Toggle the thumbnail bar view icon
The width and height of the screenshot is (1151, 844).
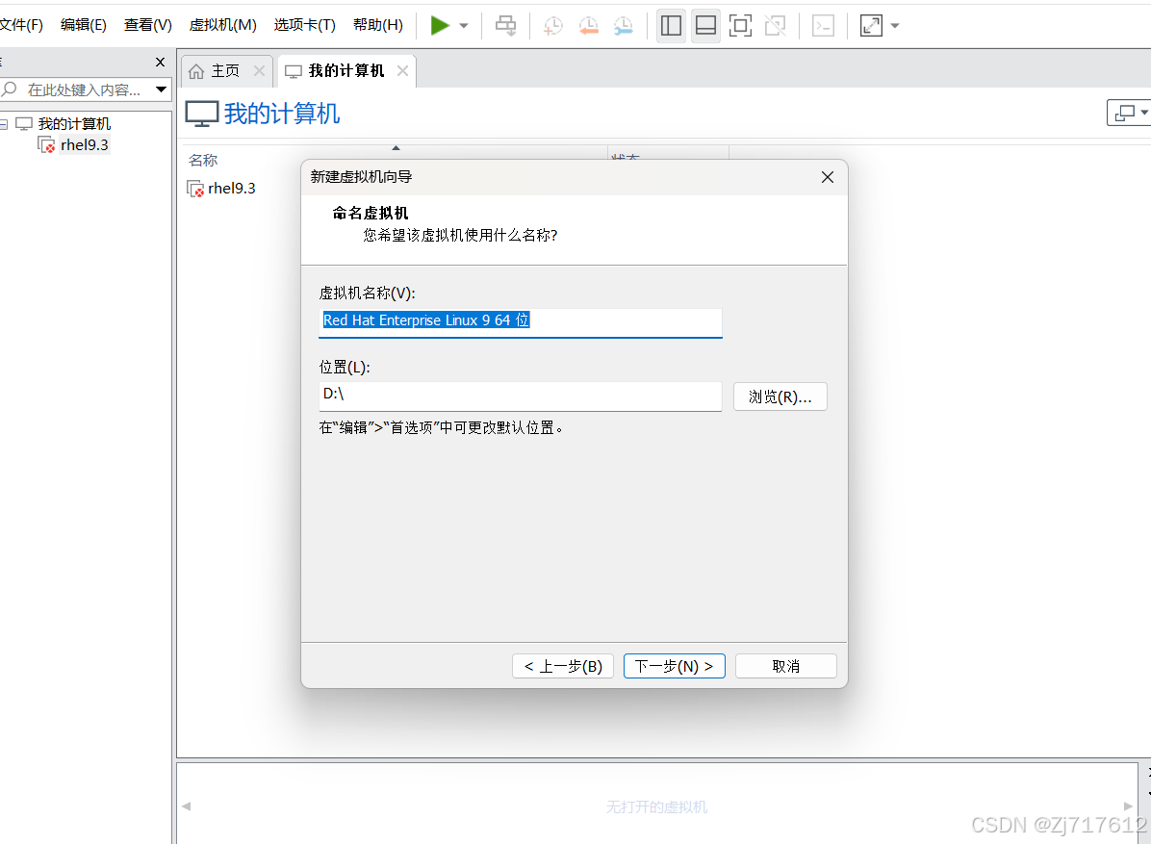click(x=705, y=26)
